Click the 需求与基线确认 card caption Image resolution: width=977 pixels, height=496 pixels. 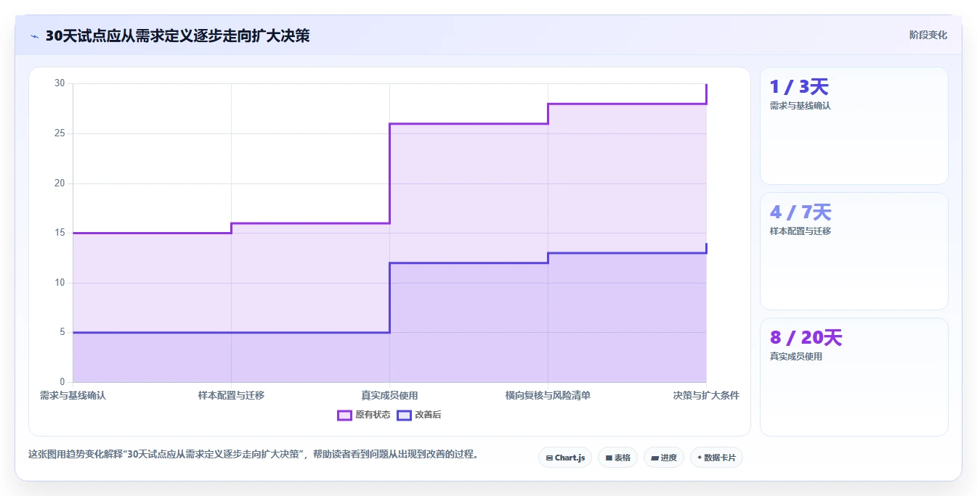(800, 106)
